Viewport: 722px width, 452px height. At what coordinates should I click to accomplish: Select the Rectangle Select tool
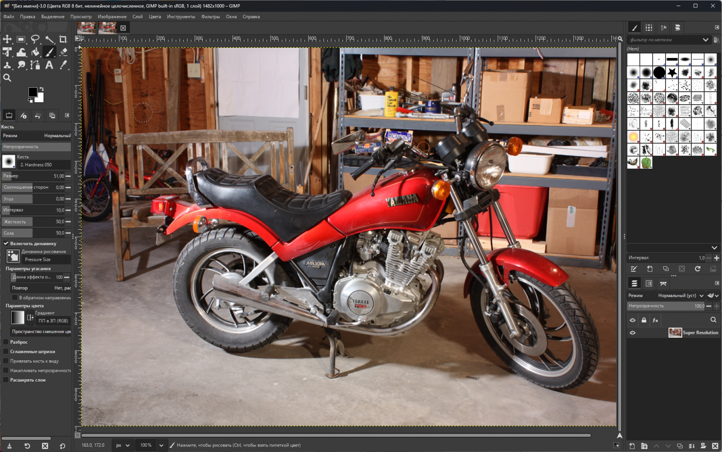click(x=21, y=39)
